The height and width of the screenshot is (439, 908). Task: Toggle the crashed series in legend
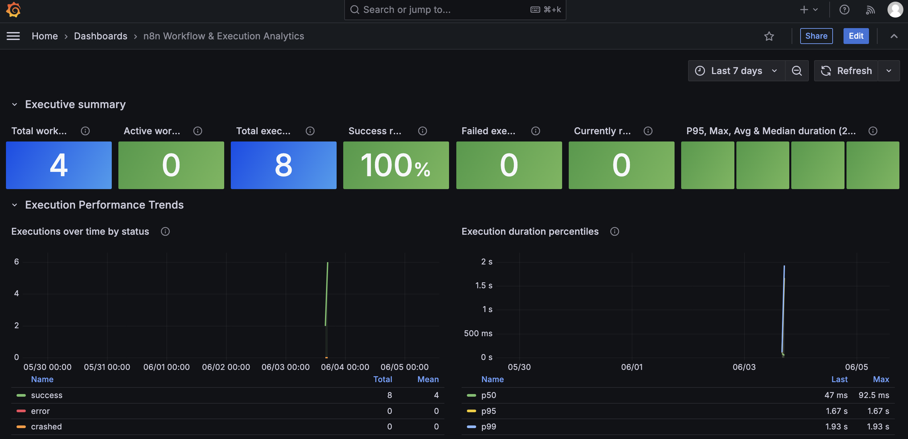pyautogui.click(x=46, y=427)
